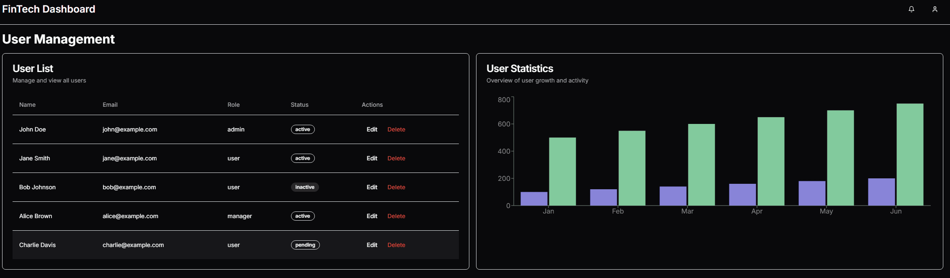Click alice@example.com email cell
The height and width of the screenshot is (278, 950).
[130, 216]
